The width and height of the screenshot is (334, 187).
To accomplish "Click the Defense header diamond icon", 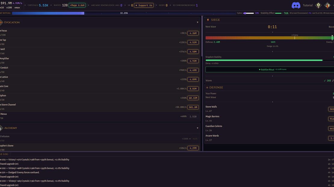I will point(207,88).
